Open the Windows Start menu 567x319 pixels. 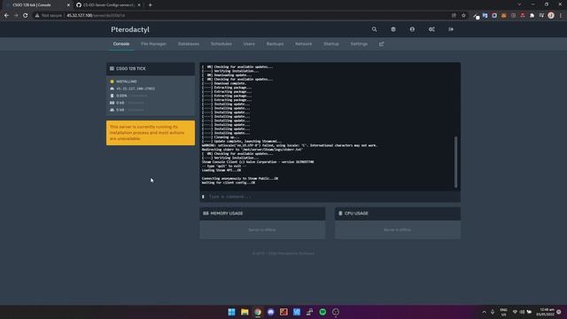[x=231, y=312]
